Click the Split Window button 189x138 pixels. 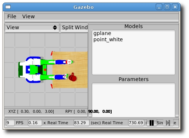pyautogui.click(x=74, y=28)
